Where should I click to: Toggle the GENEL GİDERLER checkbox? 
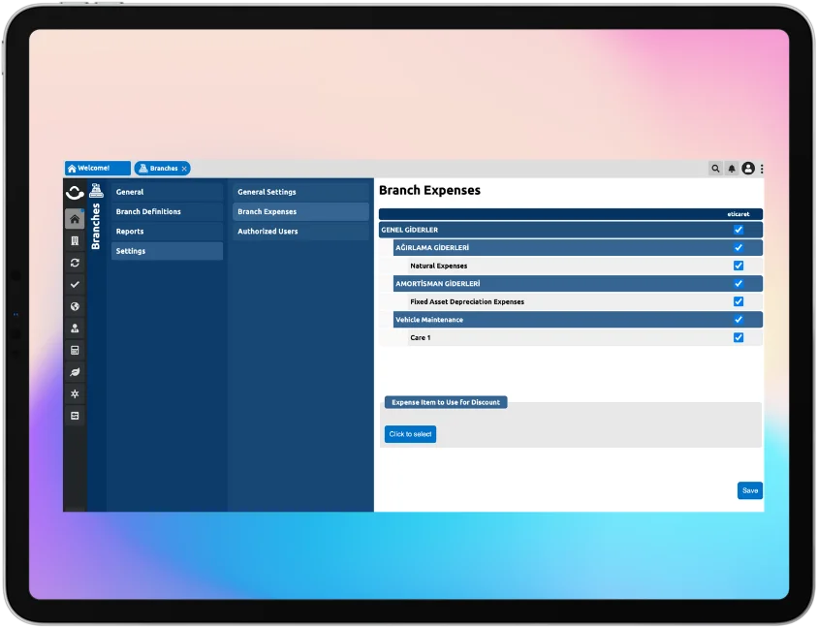[x=738, y=230]
